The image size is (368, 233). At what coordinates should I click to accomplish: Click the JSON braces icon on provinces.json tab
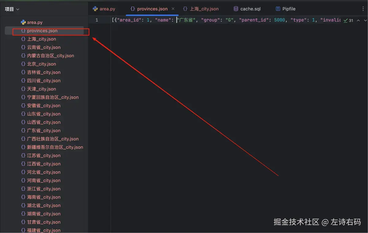tap(132, 9)
